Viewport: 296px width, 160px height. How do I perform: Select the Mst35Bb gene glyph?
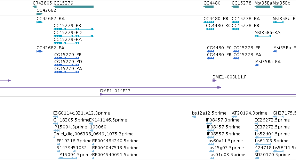278,7
